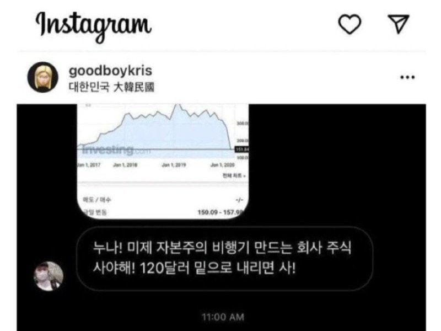Image resolution: width=441 pixels, height=331 pixels.
Task: Open the three-dot post options menu
Action: (x=407, y=77)
